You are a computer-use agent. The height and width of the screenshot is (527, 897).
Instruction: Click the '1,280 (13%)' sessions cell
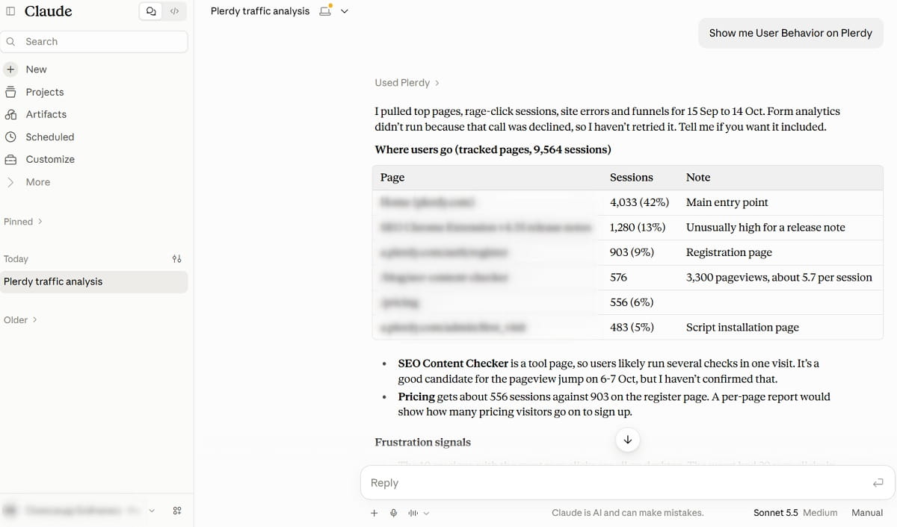coord(638,227)
